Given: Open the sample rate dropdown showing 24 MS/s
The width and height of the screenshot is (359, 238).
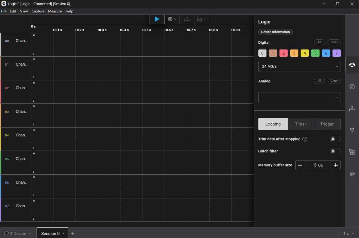Looking at the screenshot, I should pos(299,66).
